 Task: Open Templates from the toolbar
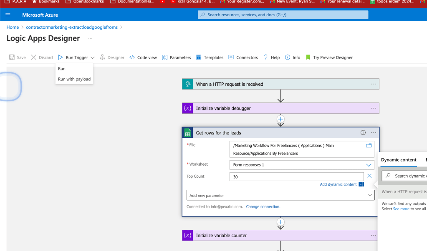[210, 57]
